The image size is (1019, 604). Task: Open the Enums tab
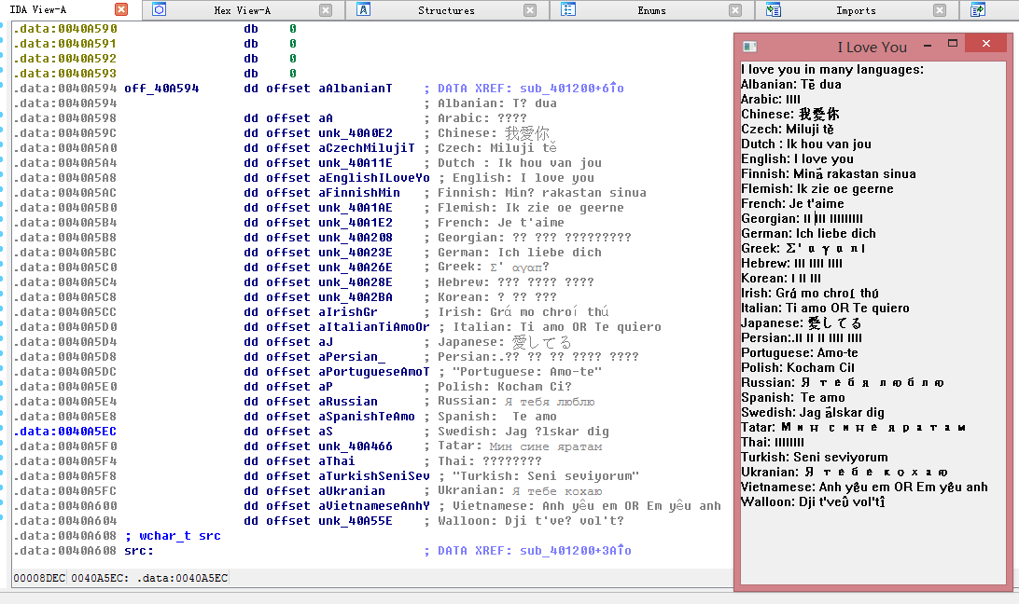(x=651, y=10)
